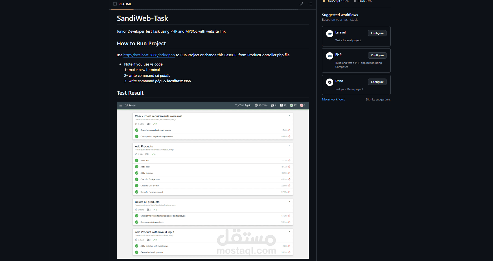This screenshot has width=493, height=261.
Task: Click 'Based on your tech stack' subtitle
Action: [340, 20]
